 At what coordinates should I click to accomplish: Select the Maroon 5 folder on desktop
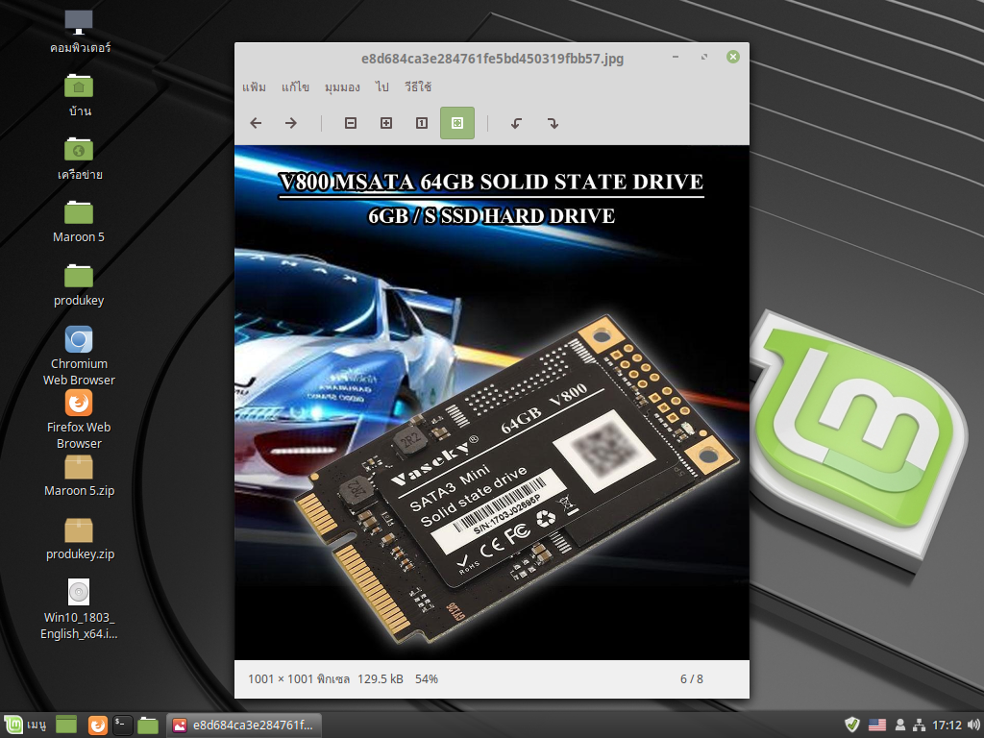[79, 222]
